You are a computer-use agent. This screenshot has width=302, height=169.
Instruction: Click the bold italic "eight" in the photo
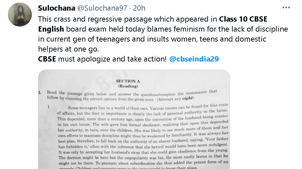point(187,98)
